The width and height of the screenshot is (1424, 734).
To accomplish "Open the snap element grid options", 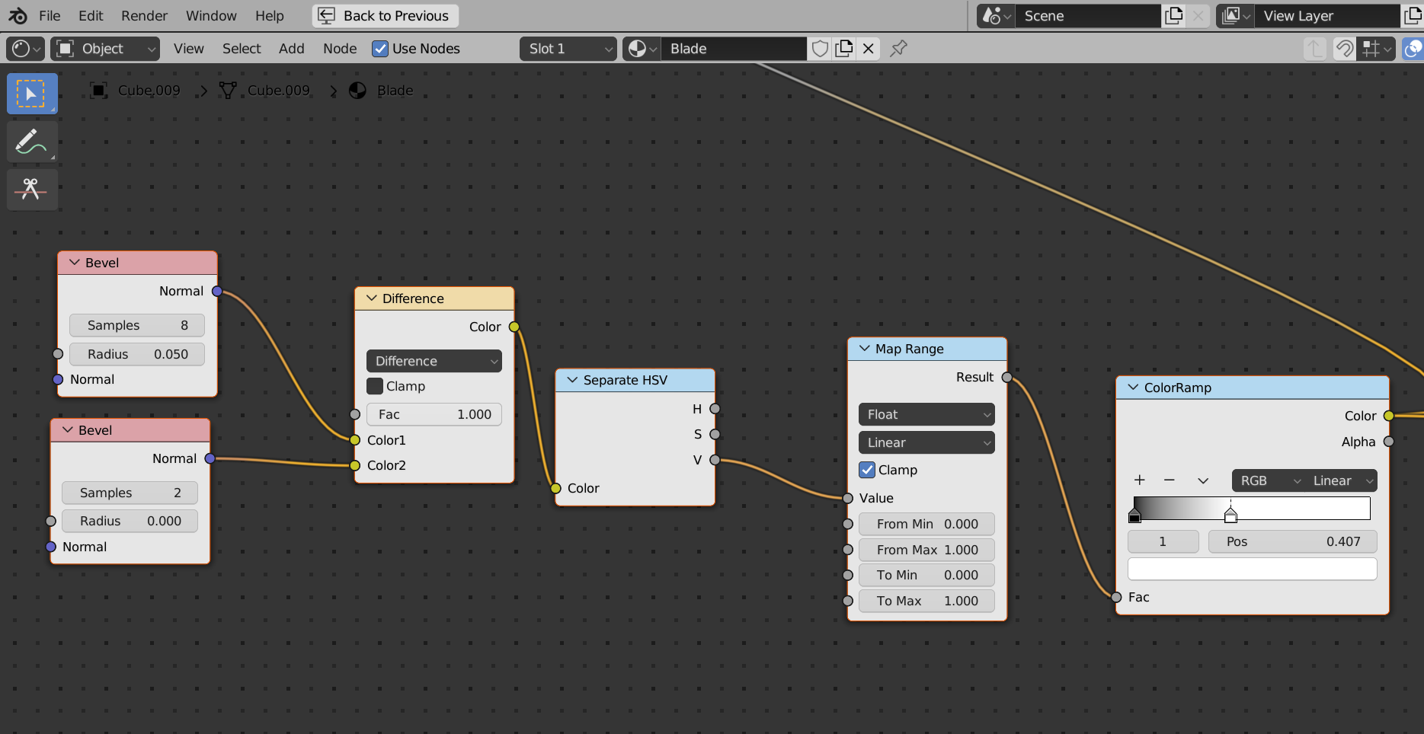I will 1376,49.
